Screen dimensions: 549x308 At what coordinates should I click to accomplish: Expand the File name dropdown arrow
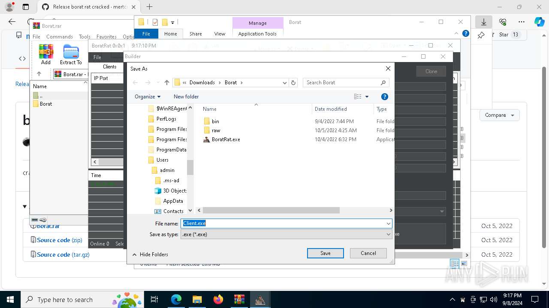coord(388,223)
